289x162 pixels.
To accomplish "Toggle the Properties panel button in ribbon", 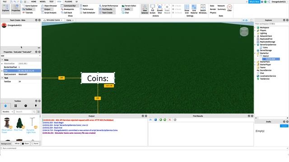I will coord(16,9).
